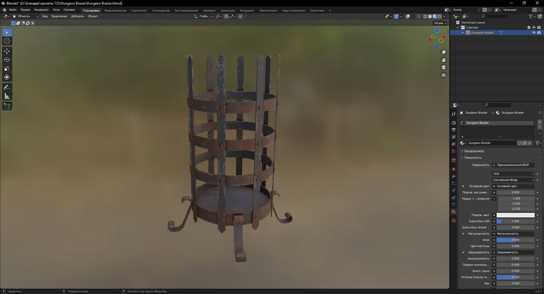Click Принципиальный BSDF surface shader button
This screenshot has height=294, width=544.
click(x=513, y=165)
